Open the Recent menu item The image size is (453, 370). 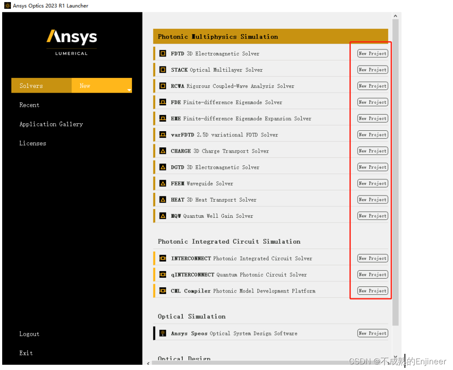click(29, 105)
